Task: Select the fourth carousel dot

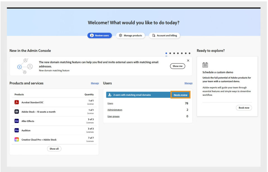Action: [178, 53]
